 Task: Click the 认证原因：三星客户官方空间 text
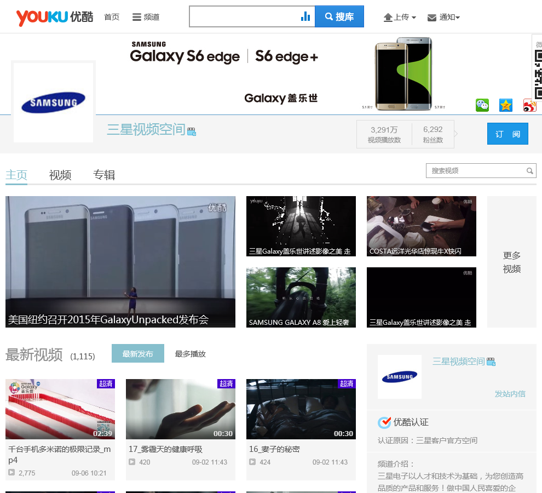427,440
